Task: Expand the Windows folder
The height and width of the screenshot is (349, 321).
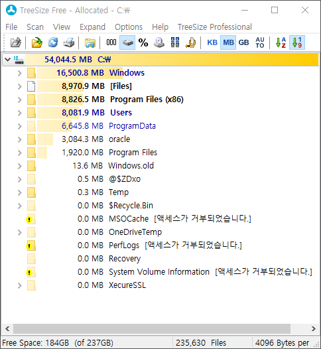Action: pos(20,73)
